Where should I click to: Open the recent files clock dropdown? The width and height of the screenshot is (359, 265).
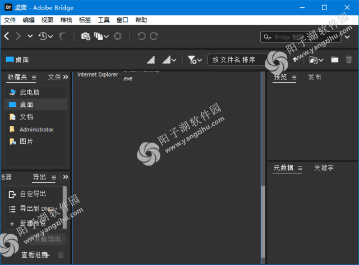[x=45, y=36]
